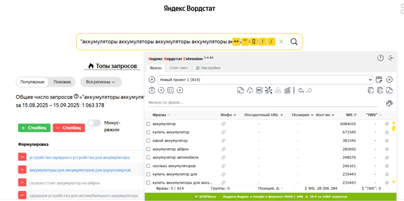Switch to the Стоп-лист tab
Image resolution: width=404 pixels, height=201 pixels.
click(178, 68)
